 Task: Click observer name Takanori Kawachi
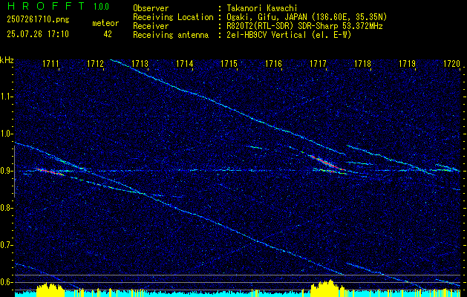pos(262,8)
